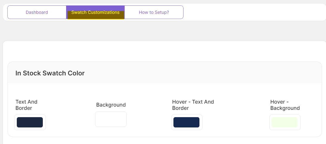This screenshot has width=326, height=144.
Task: Click the "Text And Border" label
Action: (x=27, y=105)
